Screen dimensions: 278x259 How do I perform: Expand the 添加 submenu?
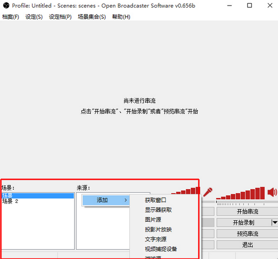click(x=106, y=200)
